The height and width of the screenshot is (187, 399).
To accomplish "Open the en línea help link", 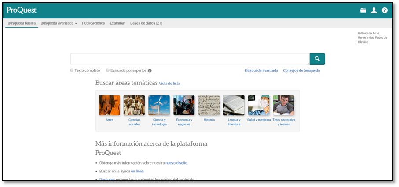I will [137, 171].
